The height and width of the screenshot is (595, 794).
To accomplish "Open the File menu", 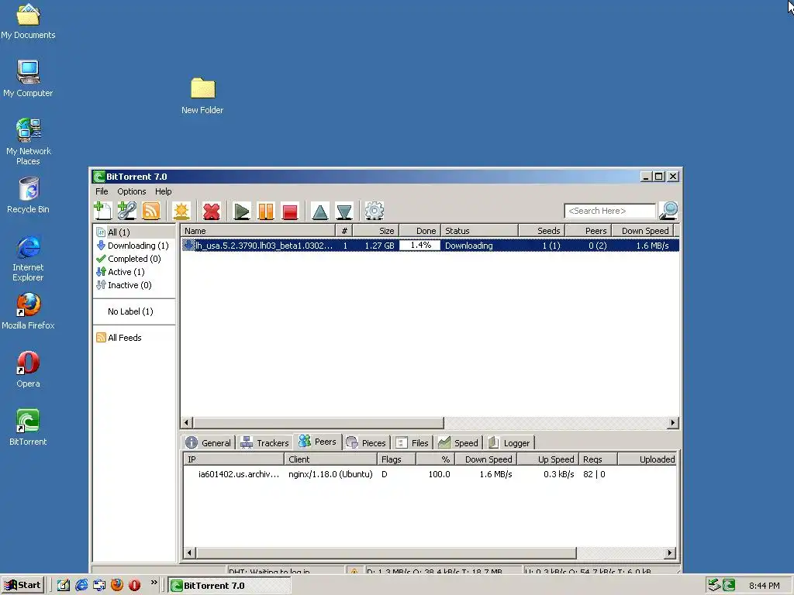I will pyautogui.click(x=102, y=191).
